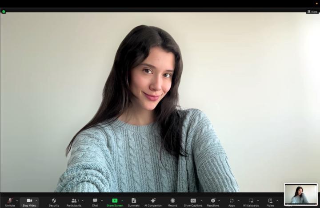Expand the caret next to Reactions
Viewport: 320px width, 208px height.
pos(219,201)
